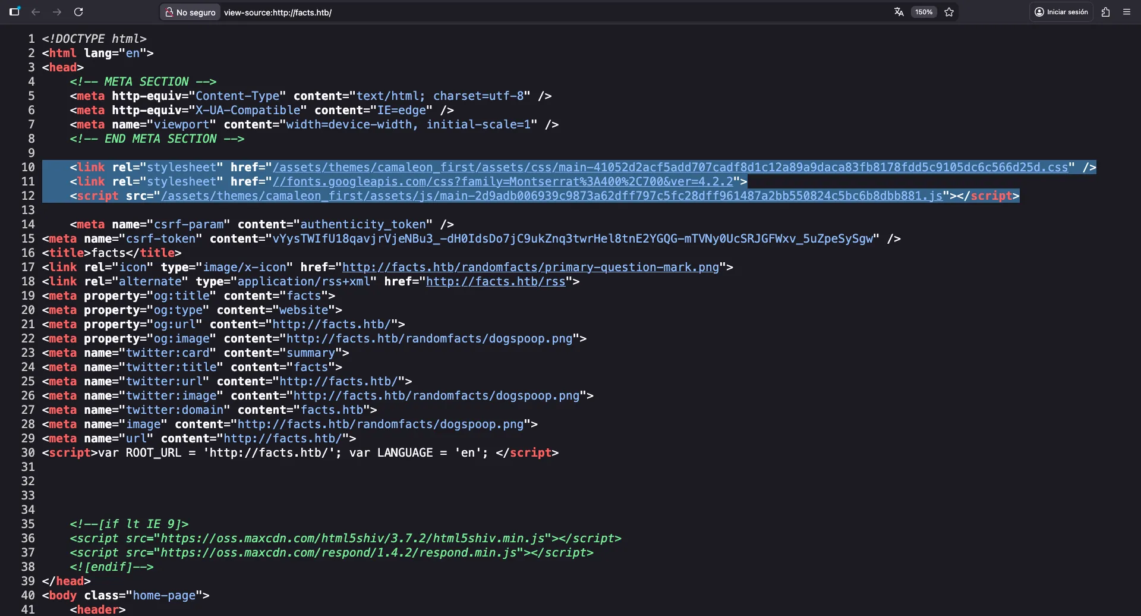Open the sidebar panel toggle icon
The width and height of the screenshot is (1141, 616).
coord(15,12)
